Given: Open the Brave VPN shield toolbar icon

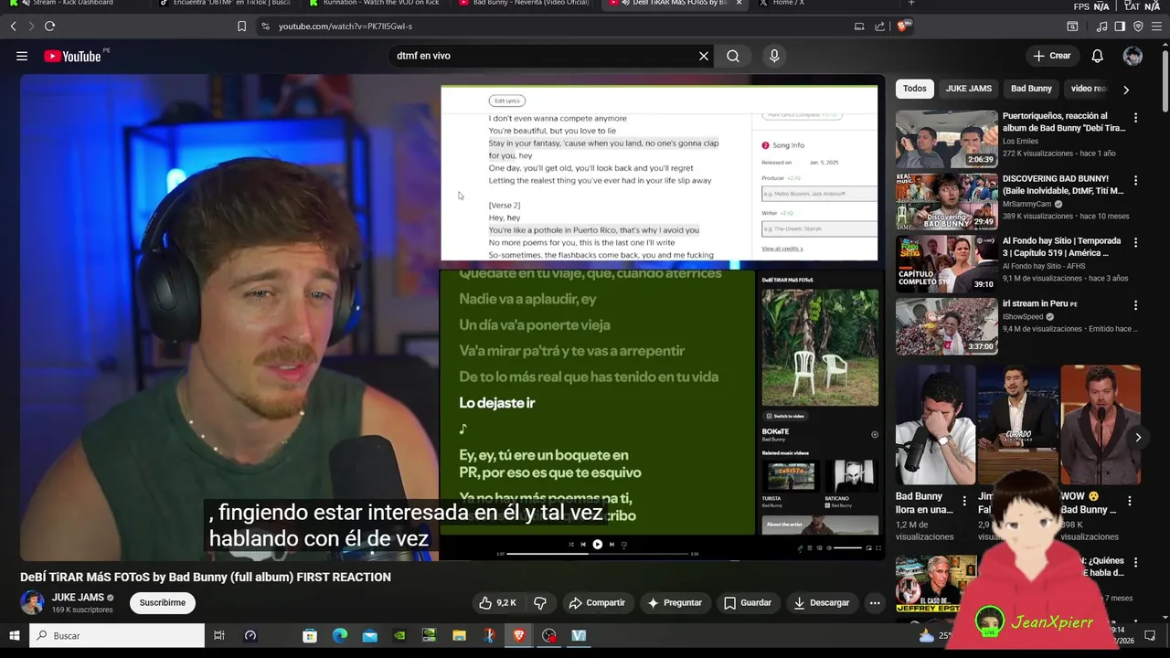Looking at the screenshot, I should coord(1138,27).
